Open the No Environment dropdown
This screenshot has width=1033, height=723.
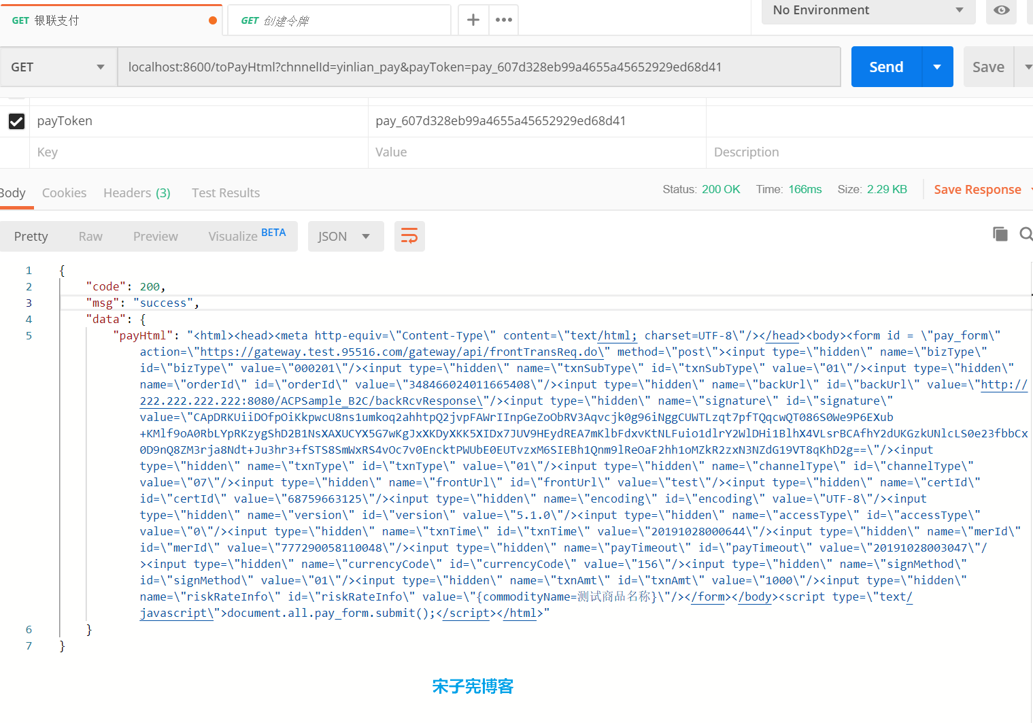click(x=868, y=10)
